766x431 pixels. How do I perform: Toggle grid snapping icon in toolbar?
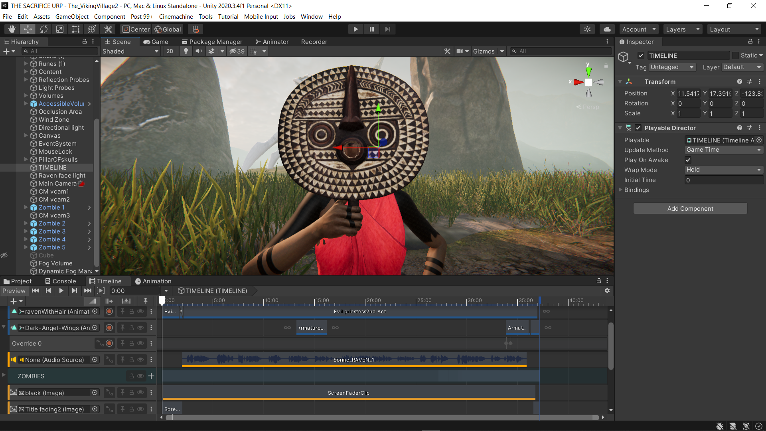195,29
